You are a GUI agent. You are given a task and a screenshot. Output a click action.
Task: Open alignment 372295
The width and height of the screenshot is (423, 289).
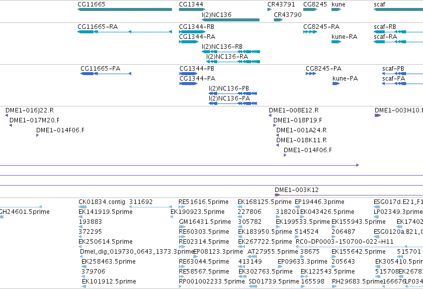pyautogui.click(x=90, y=232)
